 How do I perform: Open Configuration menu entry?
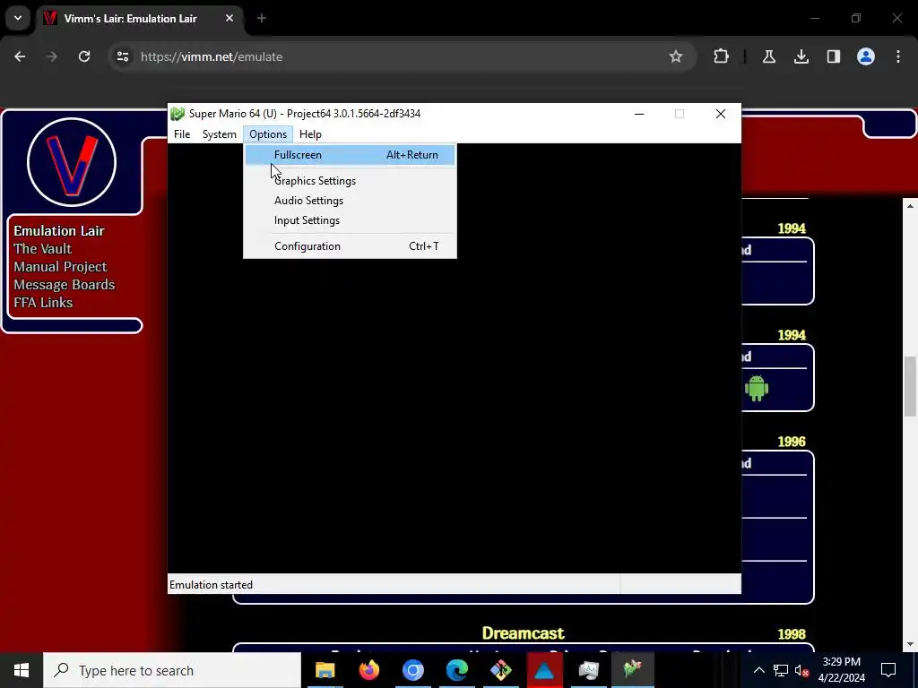tap(350, 246)
